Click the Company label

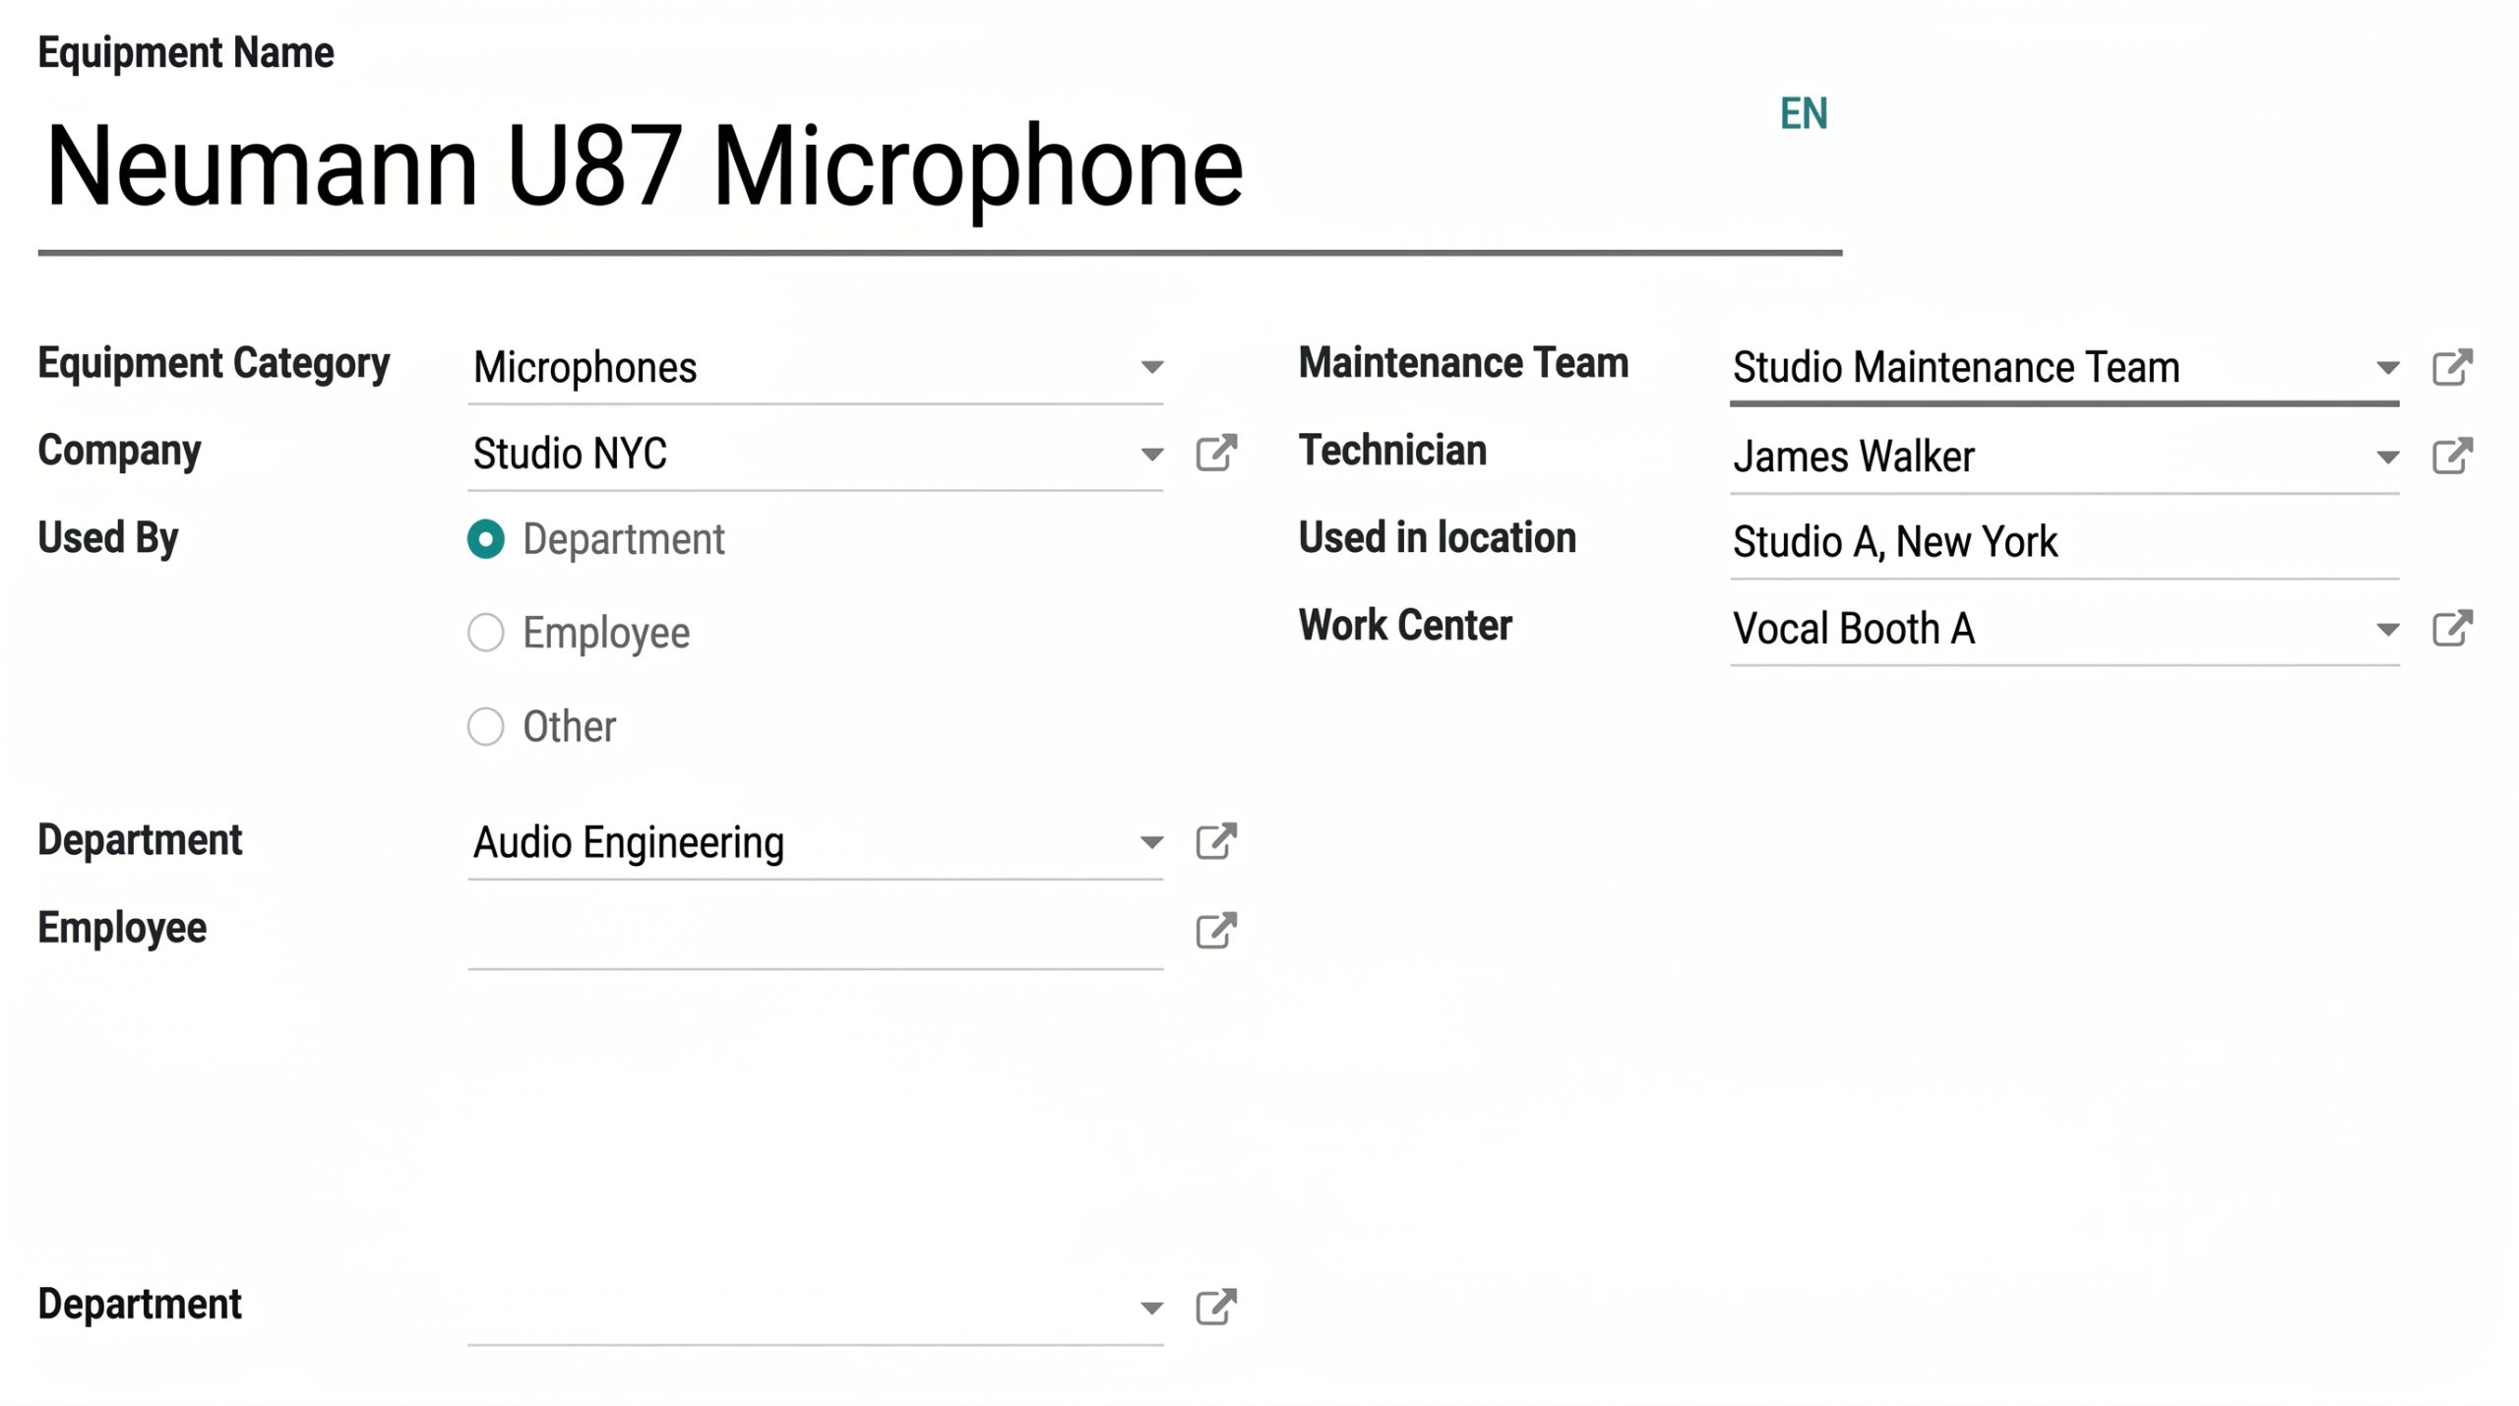click(119, 451)
